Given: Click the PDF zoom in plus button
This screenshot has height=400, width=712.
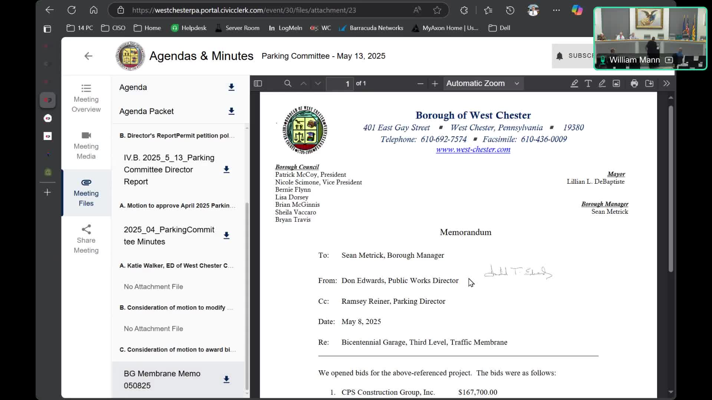Looking at the screenshot, I should pos(435,84).
